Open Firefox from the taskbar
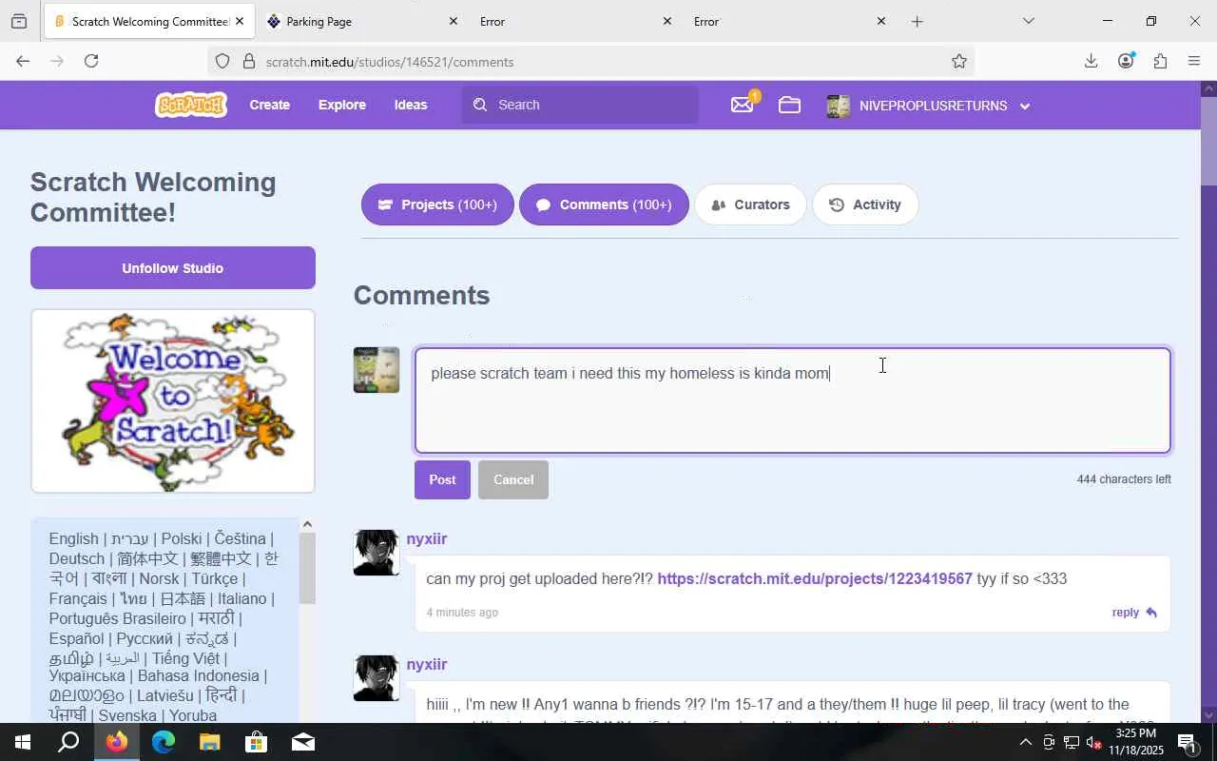 coord(117,742)
